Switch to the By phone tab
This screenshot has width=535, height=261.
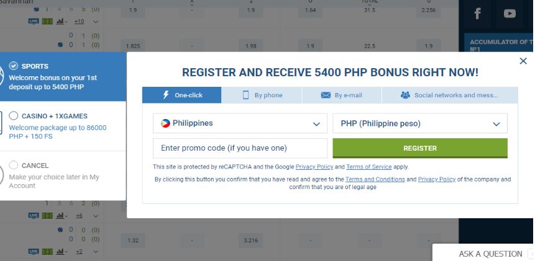(262, 95)
